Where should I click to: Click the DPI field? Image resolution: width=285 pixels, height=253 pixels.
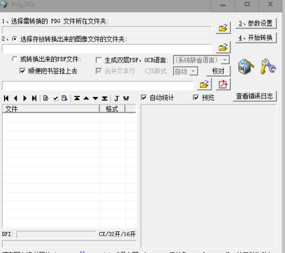pos(56,234)
